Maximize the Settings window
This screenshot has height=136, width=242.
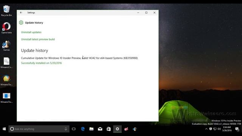click(x=146, y=12)
